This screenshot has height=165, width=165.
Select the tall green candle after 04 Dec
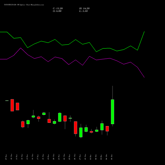tap(113, 112)
